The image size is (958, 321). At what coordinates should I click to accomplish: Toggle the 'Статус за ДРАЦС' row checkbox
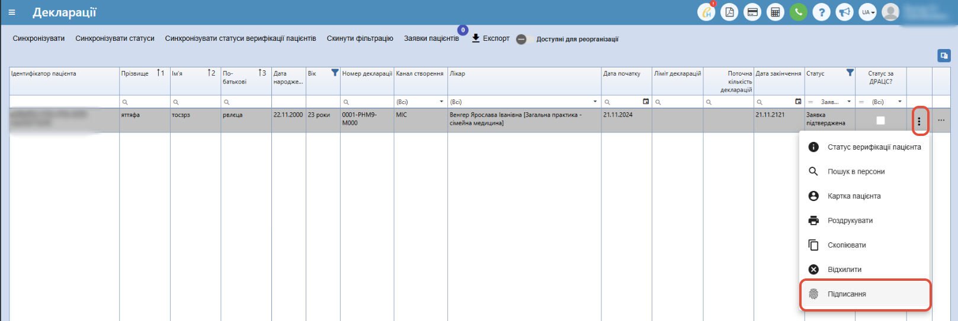880,121
